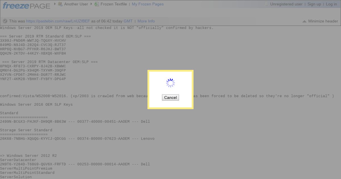Click the key 849MD-N9J4D-282Q4-CVC3Q-RJT37

33,45
